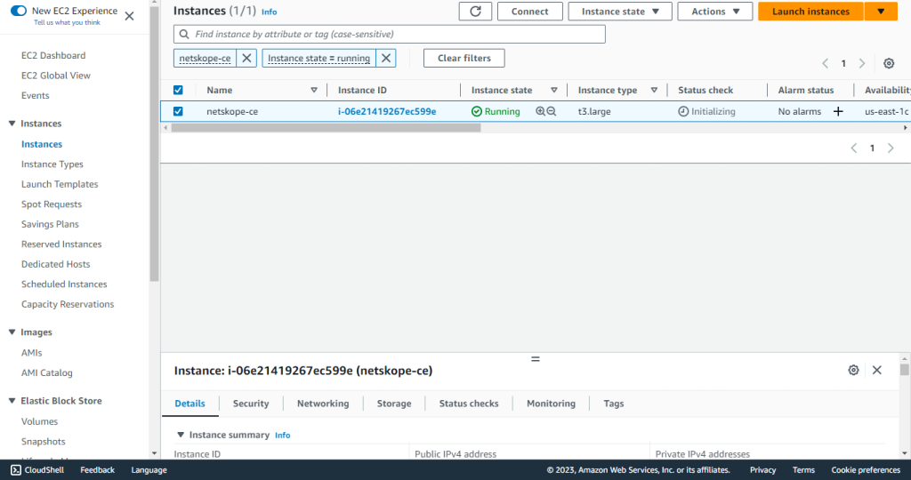Open instance ID i-06e21419267ec599e link
Screen dimensions: 911x480
pos(387,111)
